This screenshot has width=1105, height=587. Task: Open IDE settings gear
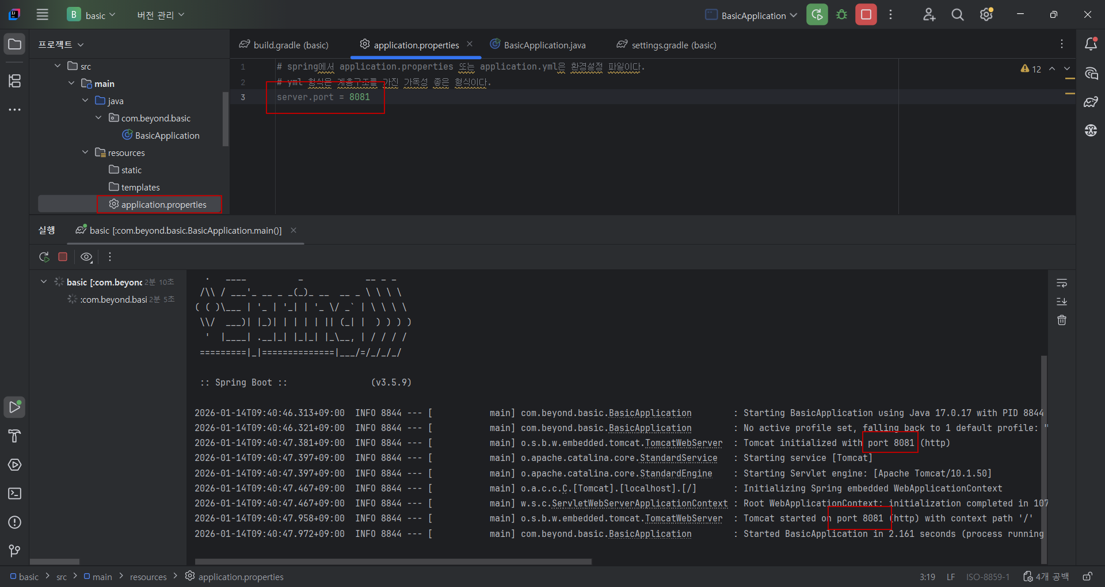(x=986, y=15)
